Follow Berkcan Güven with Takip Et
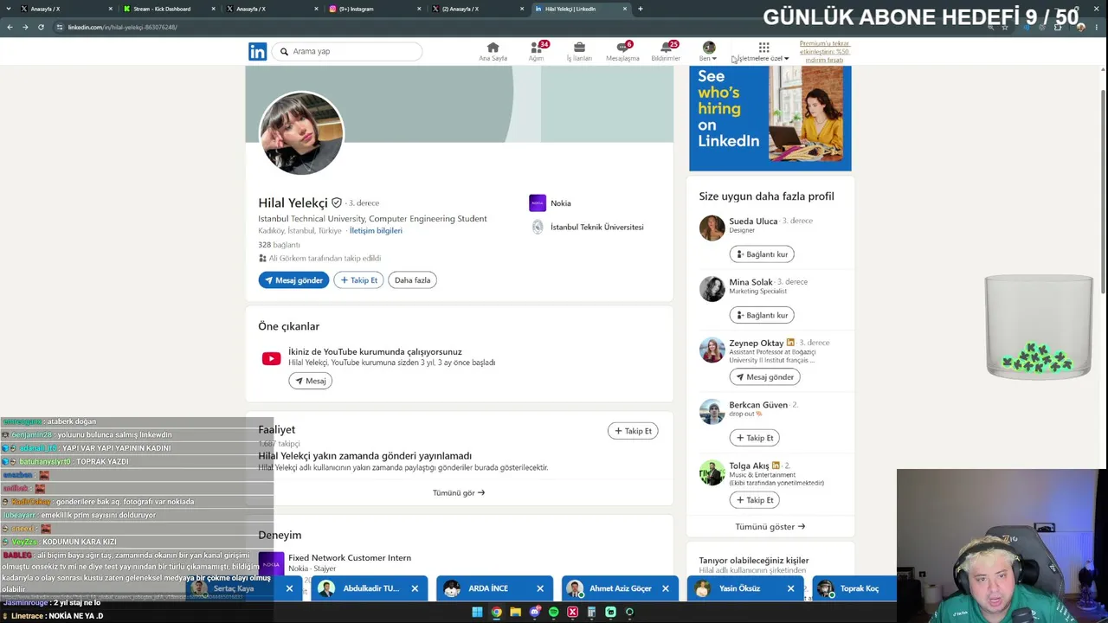The height and width of the screenshot is (623, 1108). click(754, 438)
